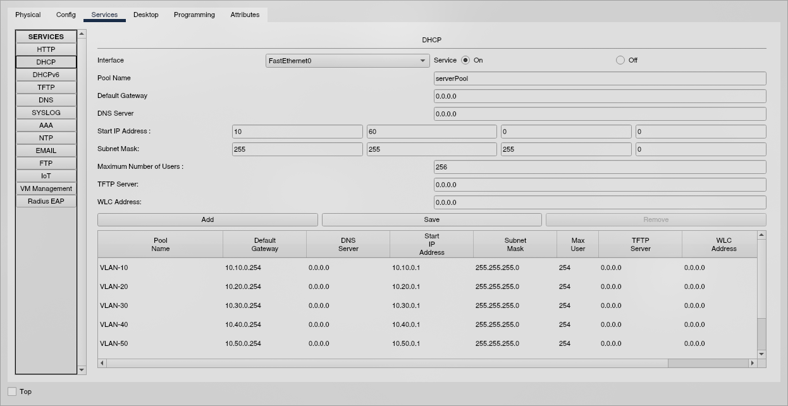Viewport: 788px width, 406px height.
Task: Go to the Programming tab
Action: coord(194,15)
